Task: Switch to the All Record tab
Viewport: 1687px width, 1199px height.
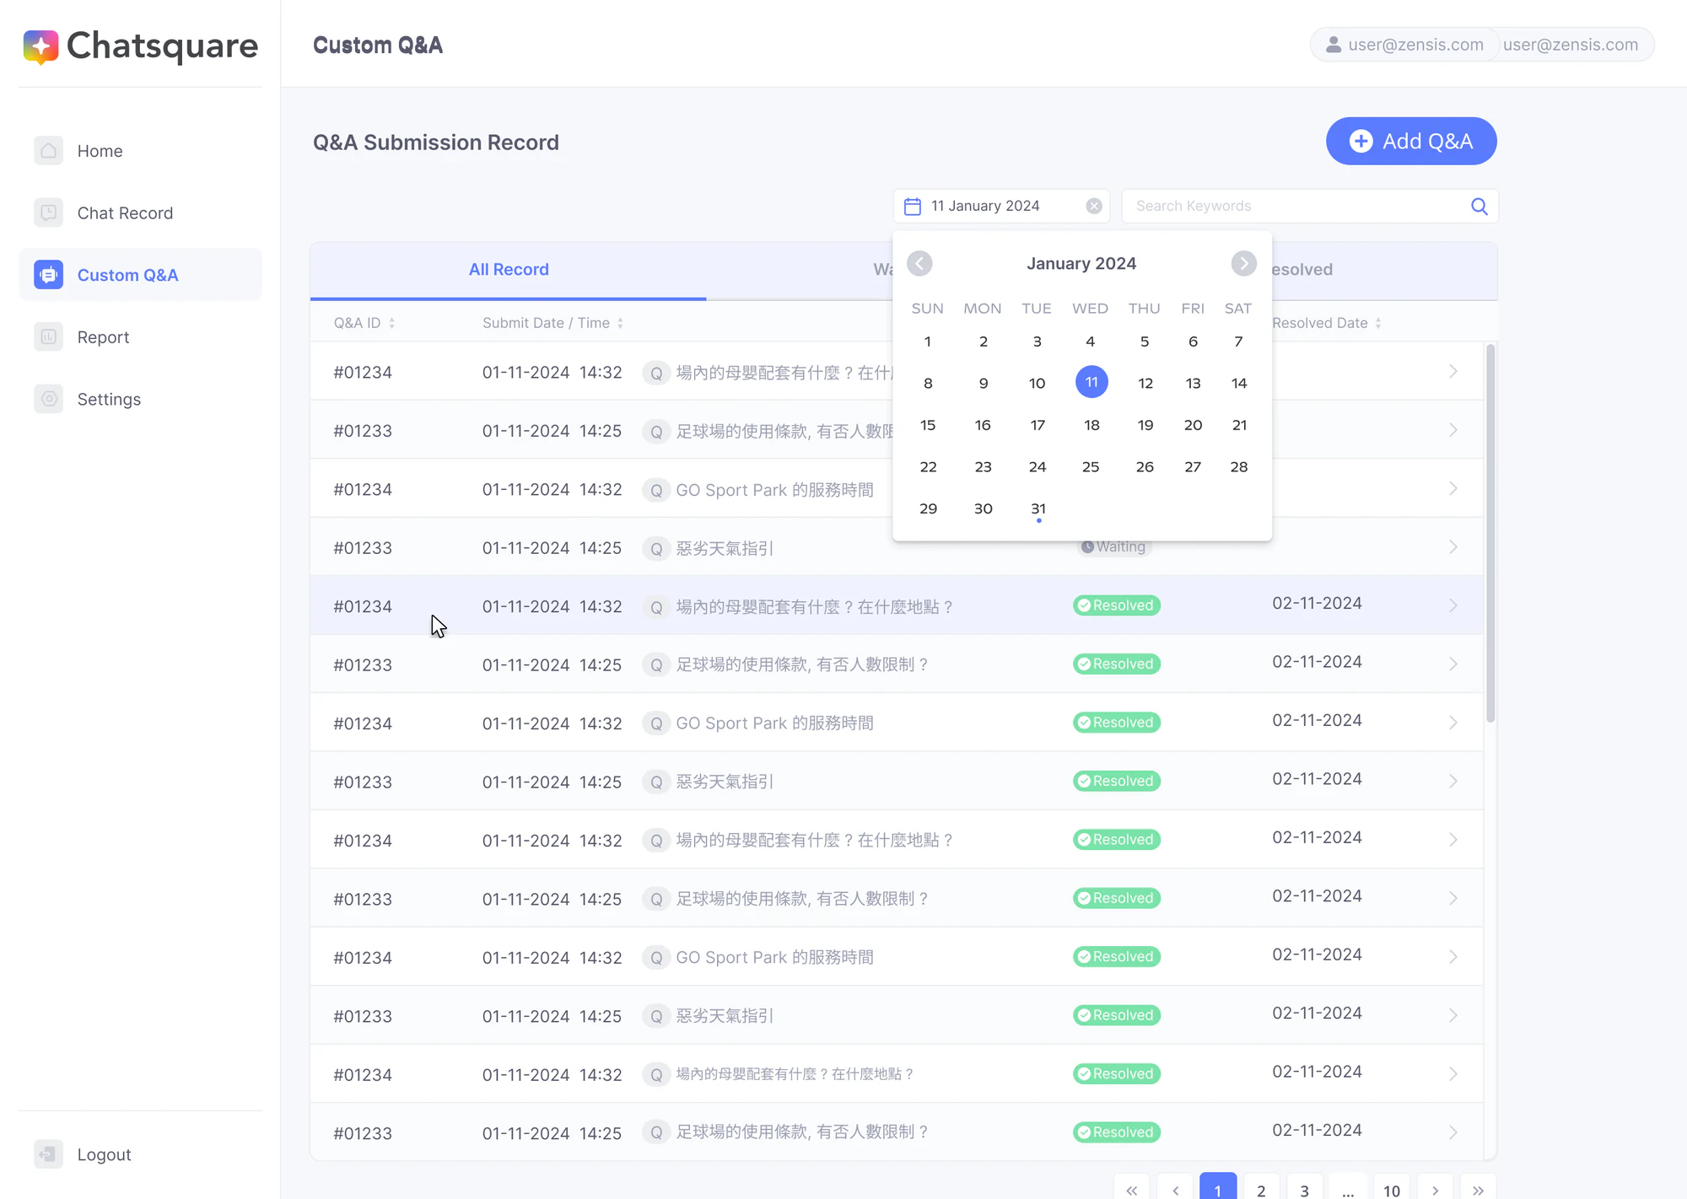Action: coord(509,270)
